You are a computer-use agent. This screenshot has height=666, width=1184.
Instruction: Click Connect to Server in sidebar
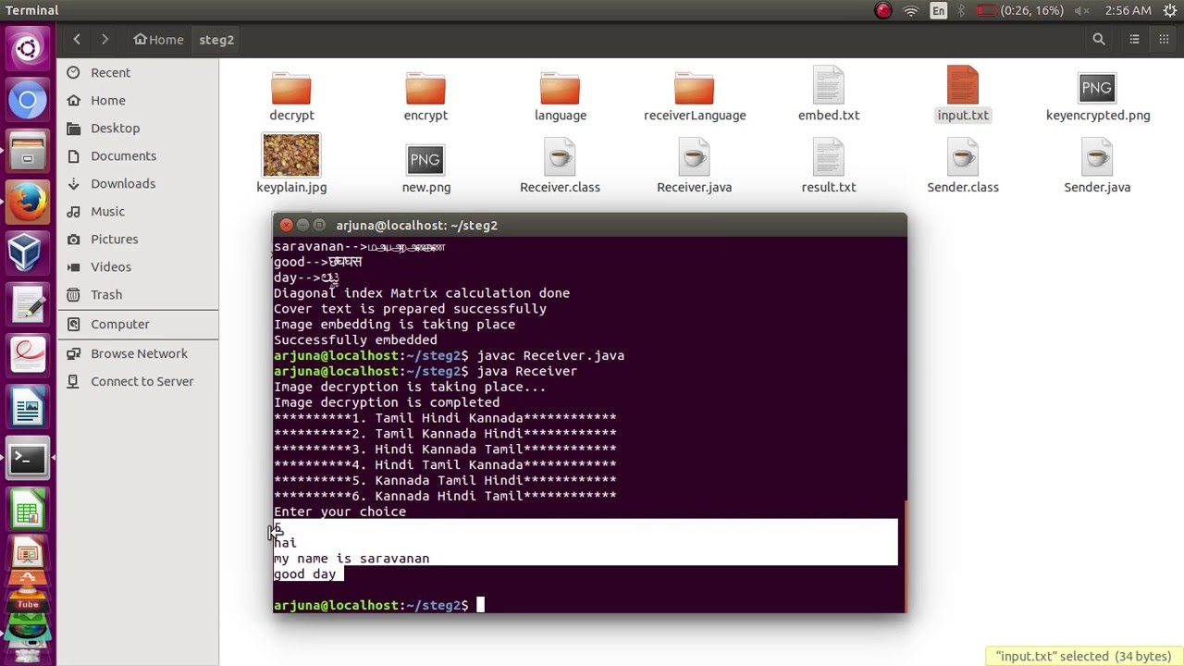pyautogui.click(x=142, y=381)
